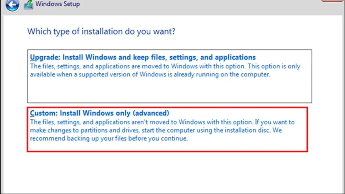The width and height of the screenshot is (345, 194).
Task: Click 'Which type of installation do you want?' heading
Action: [101, 31]
